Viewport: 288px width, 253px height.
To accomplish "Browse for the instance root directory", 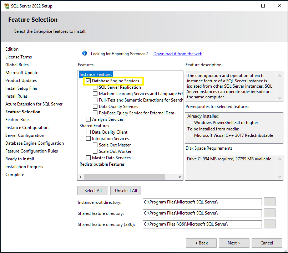I will click(x=269, y=202).
